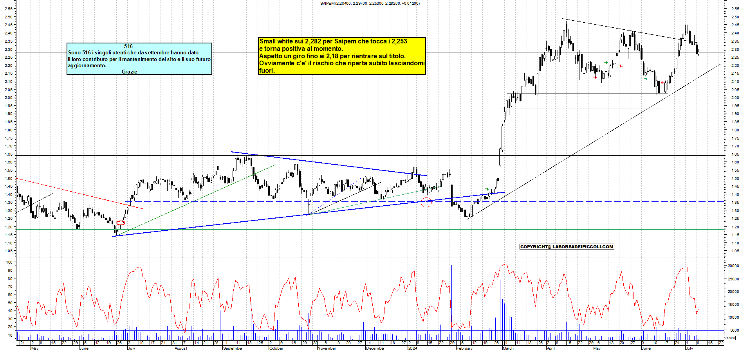Click the 'October' month label
The width and height of the screenshot is (740, 350).
coord(276,348)
